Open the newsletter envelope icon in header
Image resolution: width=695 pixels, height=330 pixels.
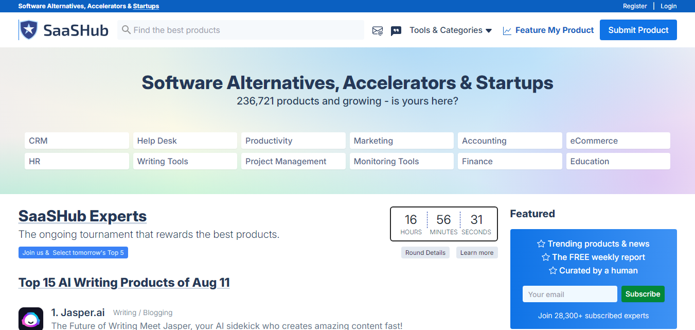pos(378,30)
